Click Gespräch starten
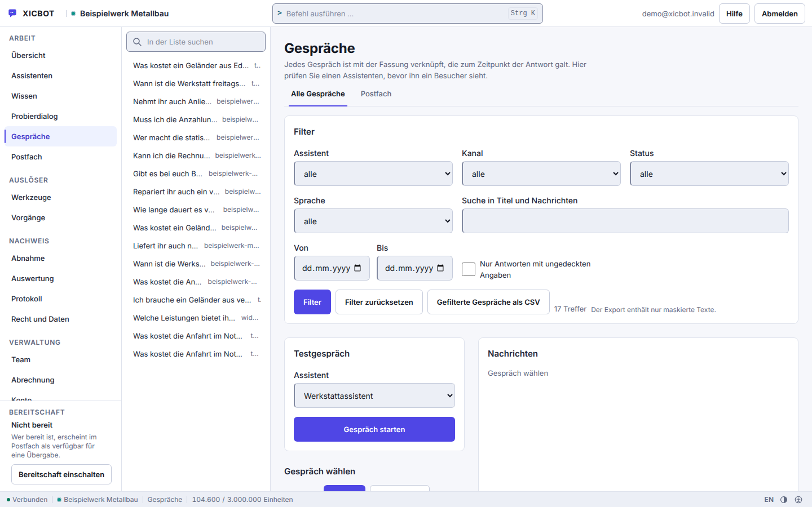 coord(374,429)
